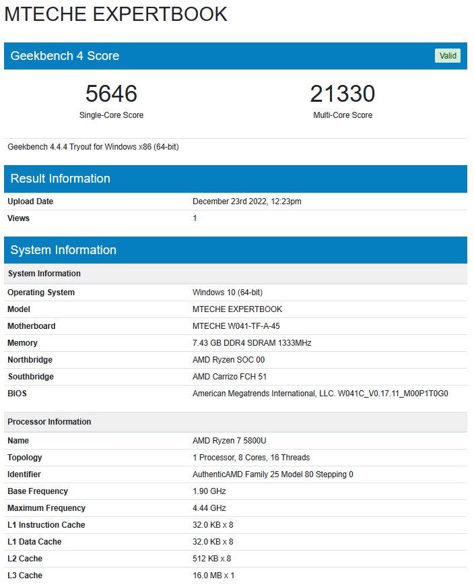The image size is (474, 585).
Task: Select the 1.90 GHz base frequency value
Action: [209, 491]
